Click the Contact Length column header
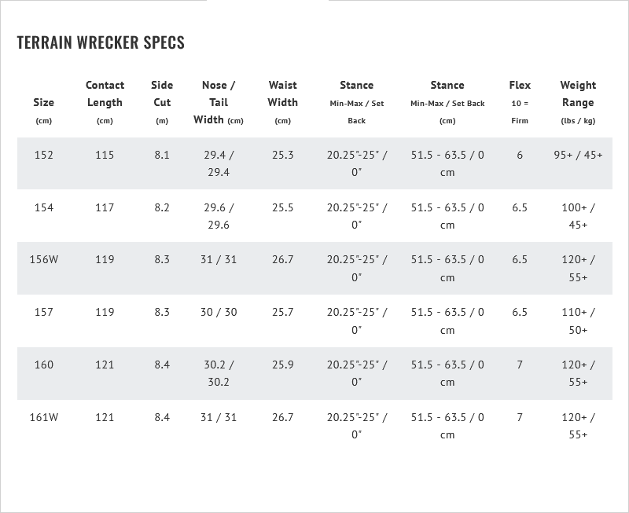This screenshot has width=629, height=513. click(105, 94)
